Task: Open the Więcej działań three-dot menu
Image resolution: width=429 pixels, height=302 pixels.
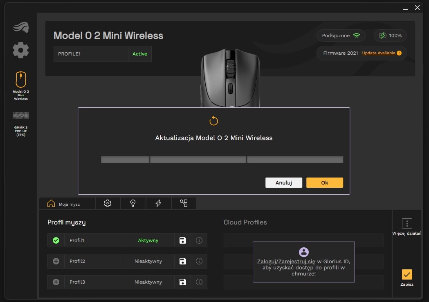Action: (407, 223)
